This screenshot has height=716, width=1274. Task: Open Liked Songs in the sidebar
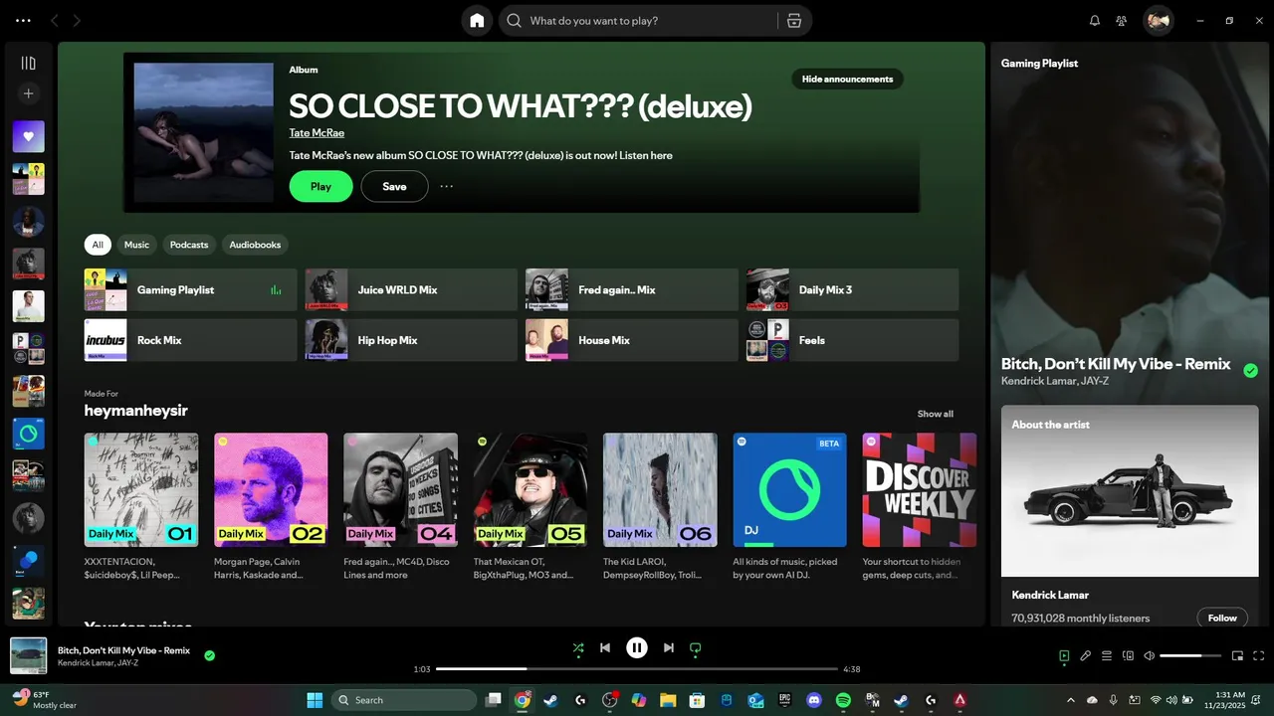click(x=28, y=136)
